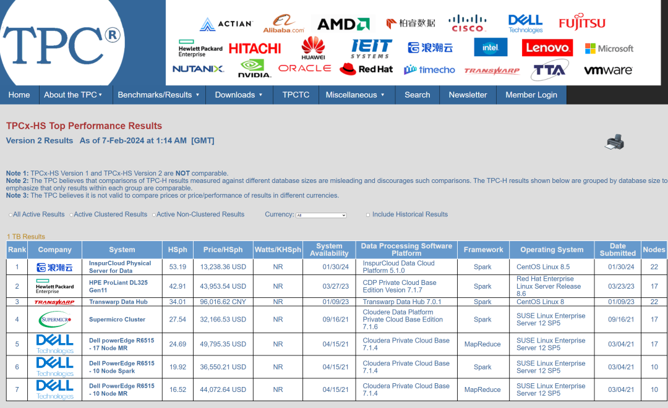This screenshot has width=668, height=408.
Task: Open the Newsletter page
Action: pyautogui.click(x=468, y=95)
